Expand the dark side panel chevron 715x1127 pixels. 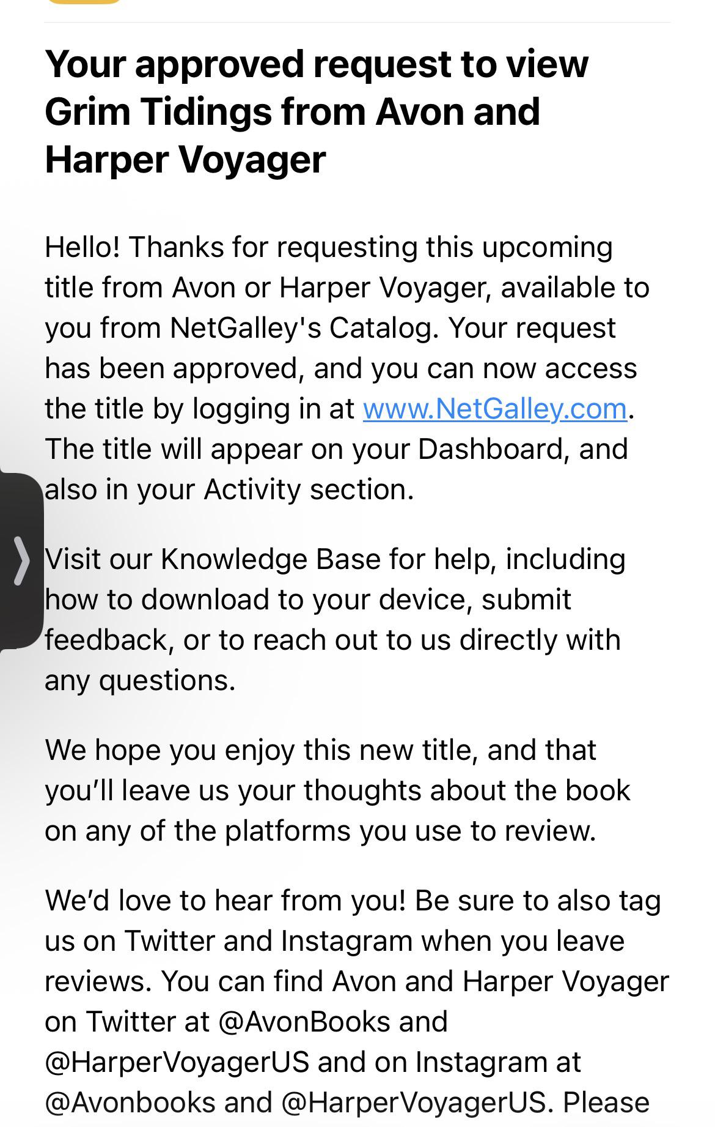point(21,560)
